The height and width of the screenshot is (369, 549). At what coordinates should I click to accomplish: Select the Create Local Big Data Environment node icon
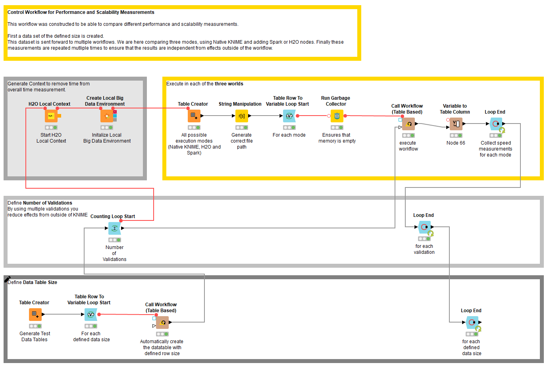pos(107,116)
